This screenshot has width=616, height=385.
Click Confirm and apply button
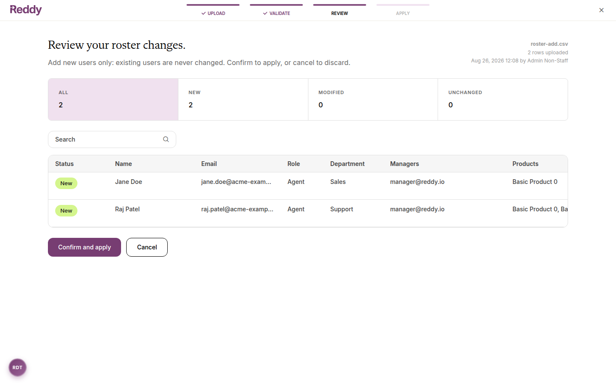84,247
